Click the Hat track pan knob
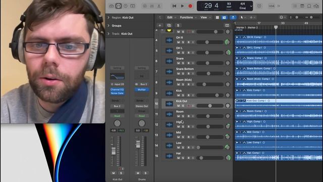This screenshot has width=323, height=182. tap(228, 158)
